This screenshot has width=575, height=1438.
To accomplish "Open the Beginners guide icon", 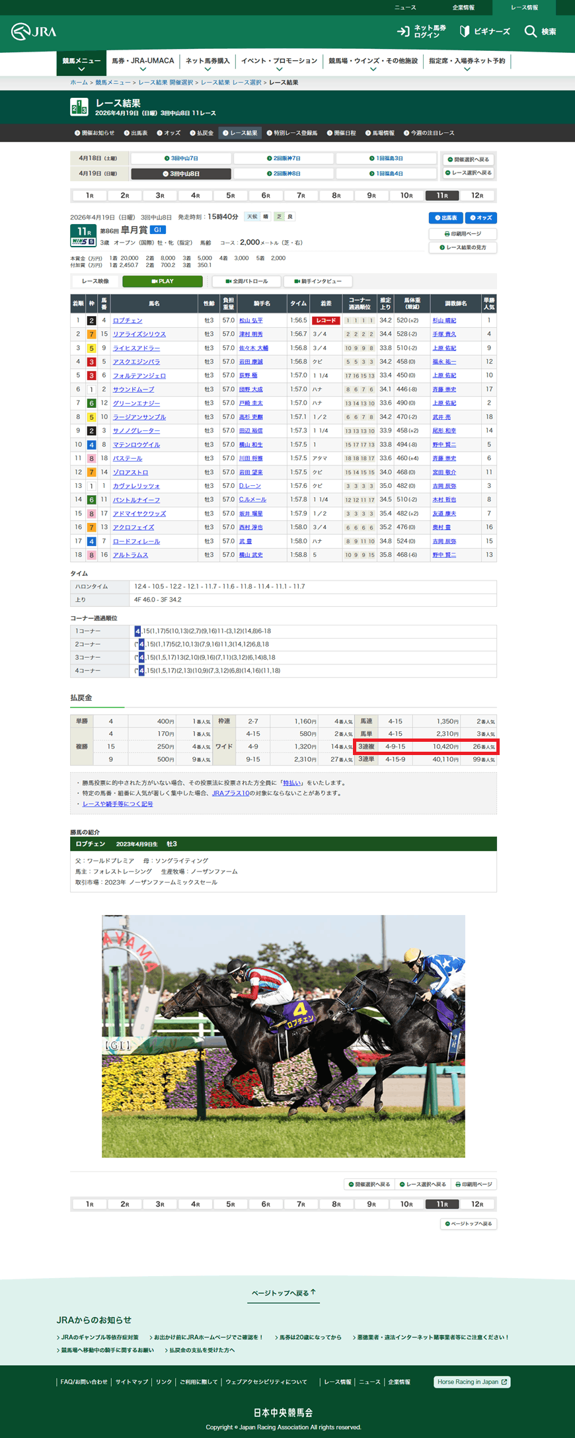I will click(465, 32).
